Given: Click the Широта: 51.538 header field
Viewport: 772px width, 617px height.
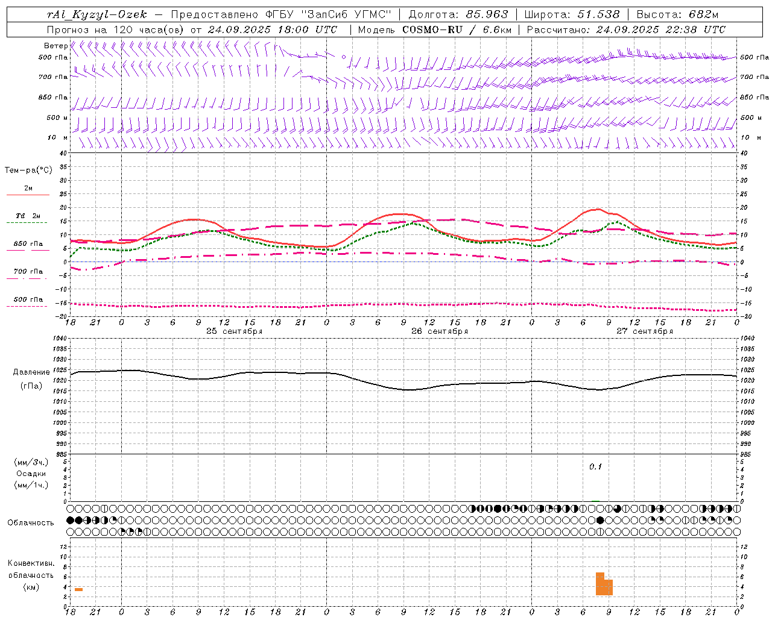Looking at the screenshot, I should [x=572, y=14].
